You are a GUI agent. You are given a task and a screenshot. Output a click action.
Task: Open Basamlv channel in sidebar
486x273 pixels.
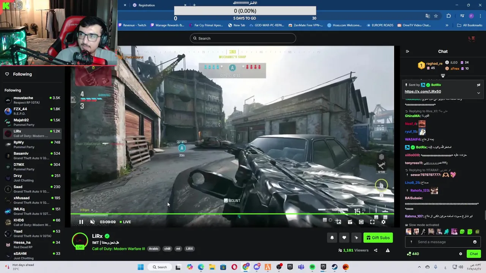32,155
